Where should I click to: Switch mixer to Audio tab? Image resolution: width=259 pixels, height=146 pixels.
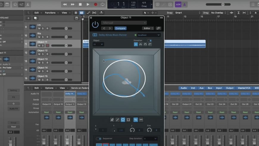click(183, 88)
